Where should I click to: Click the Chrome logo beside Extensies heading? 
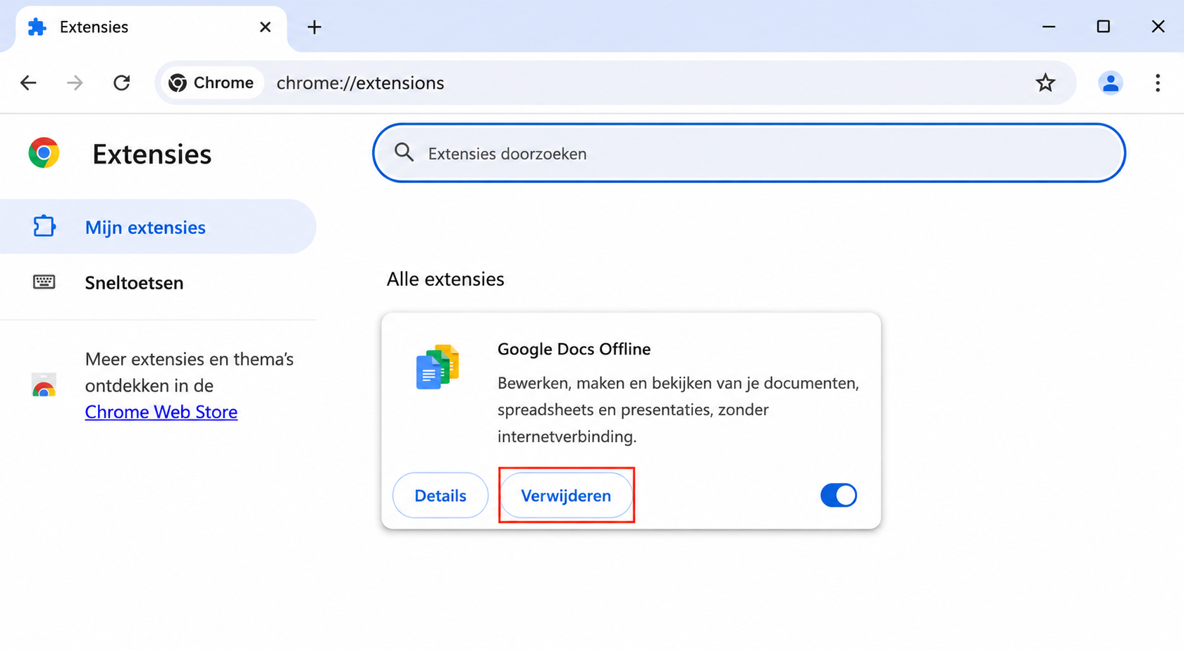[x=44, y=153]
